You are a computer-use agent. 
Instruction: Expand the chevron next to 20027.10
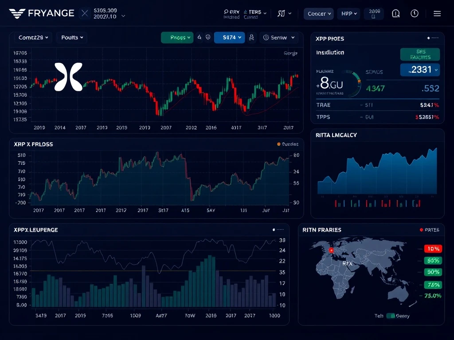click(123, 16)
